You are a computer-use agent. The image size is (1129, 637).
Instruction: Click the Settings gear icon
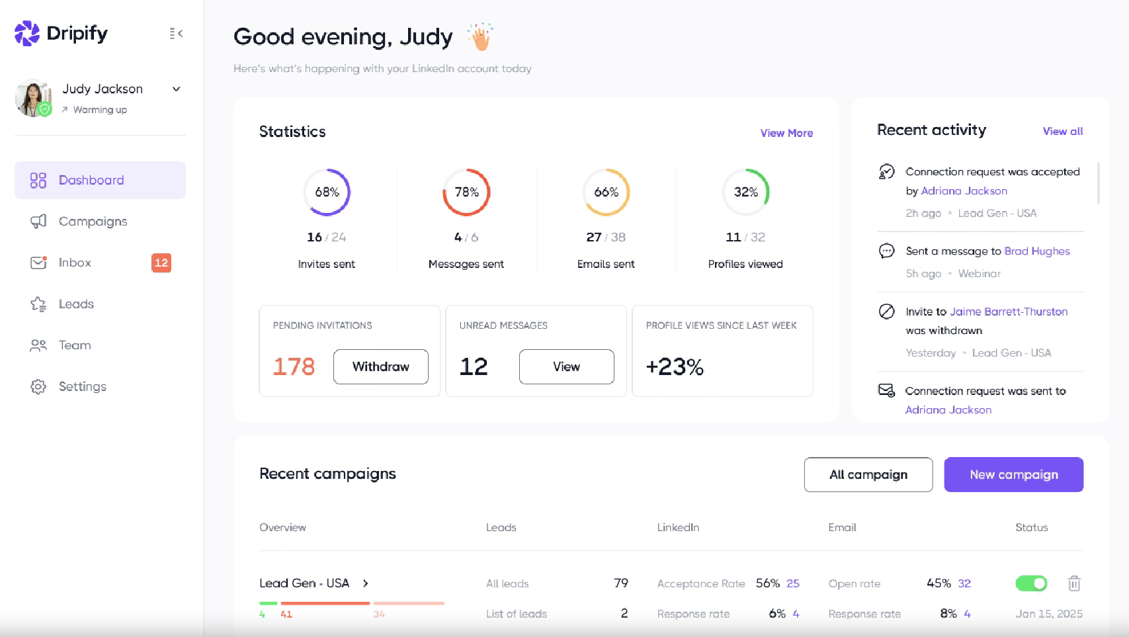point(38,386)
